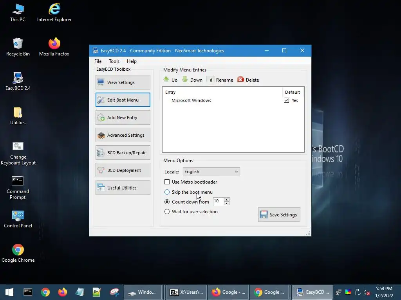The width and height of the screenshot is (401, 300).
Task: Open the Tools menu
Action: coord(114,61)
